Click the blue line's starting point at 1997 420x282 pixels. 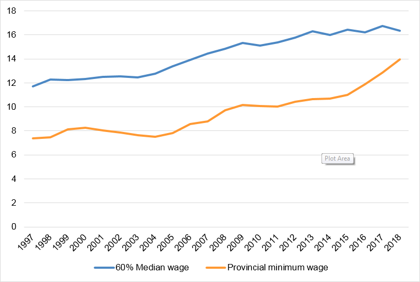[33, 86]
